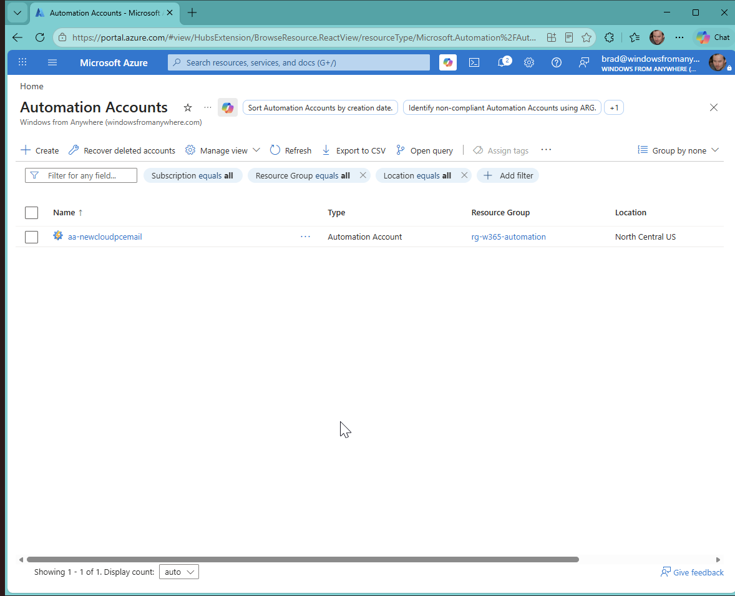Choose Identify non-compliant Automation Accounts suggestion
Image resolution: width=735 pixels, height=596 pixels.
[x=502, y=108]
